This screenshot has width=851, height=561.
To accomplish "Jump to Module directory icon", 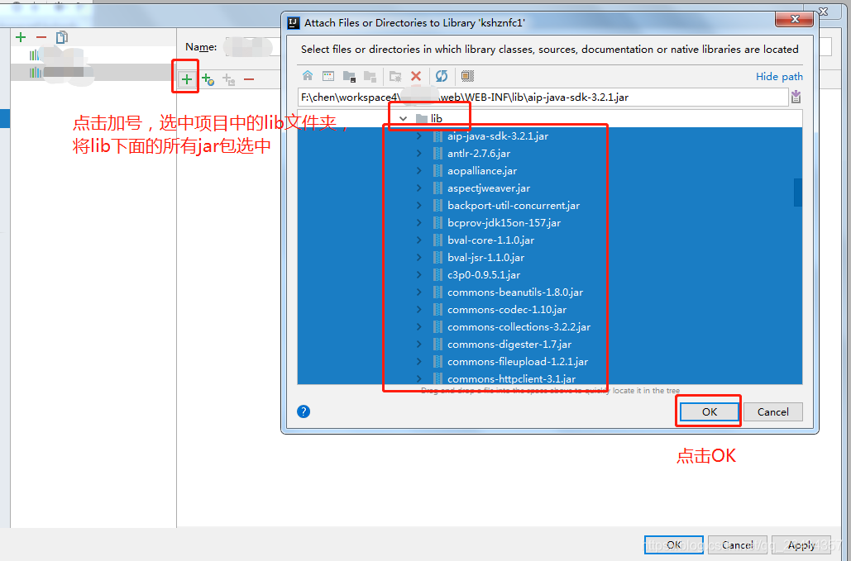I will [x=370, y=76].
